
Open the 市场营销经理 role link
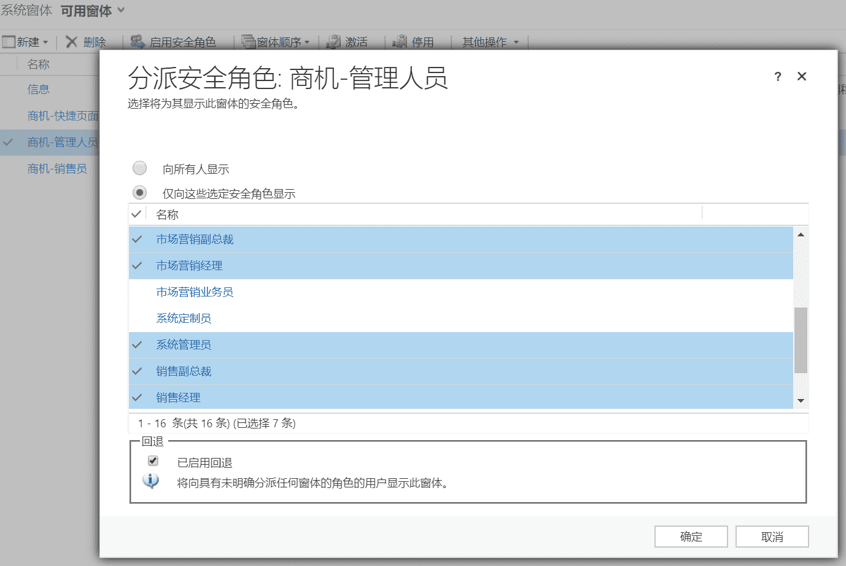189,266
